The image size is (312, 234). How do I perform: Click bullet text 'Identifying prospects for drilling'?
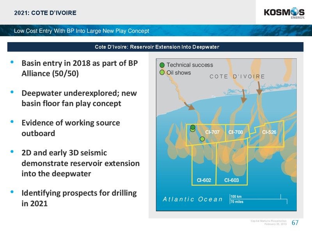click(x=79, y=193)
